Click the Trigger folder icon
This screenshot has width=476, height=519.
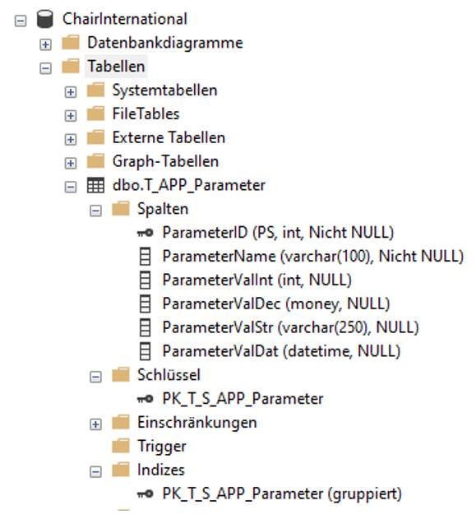(121, 446)
